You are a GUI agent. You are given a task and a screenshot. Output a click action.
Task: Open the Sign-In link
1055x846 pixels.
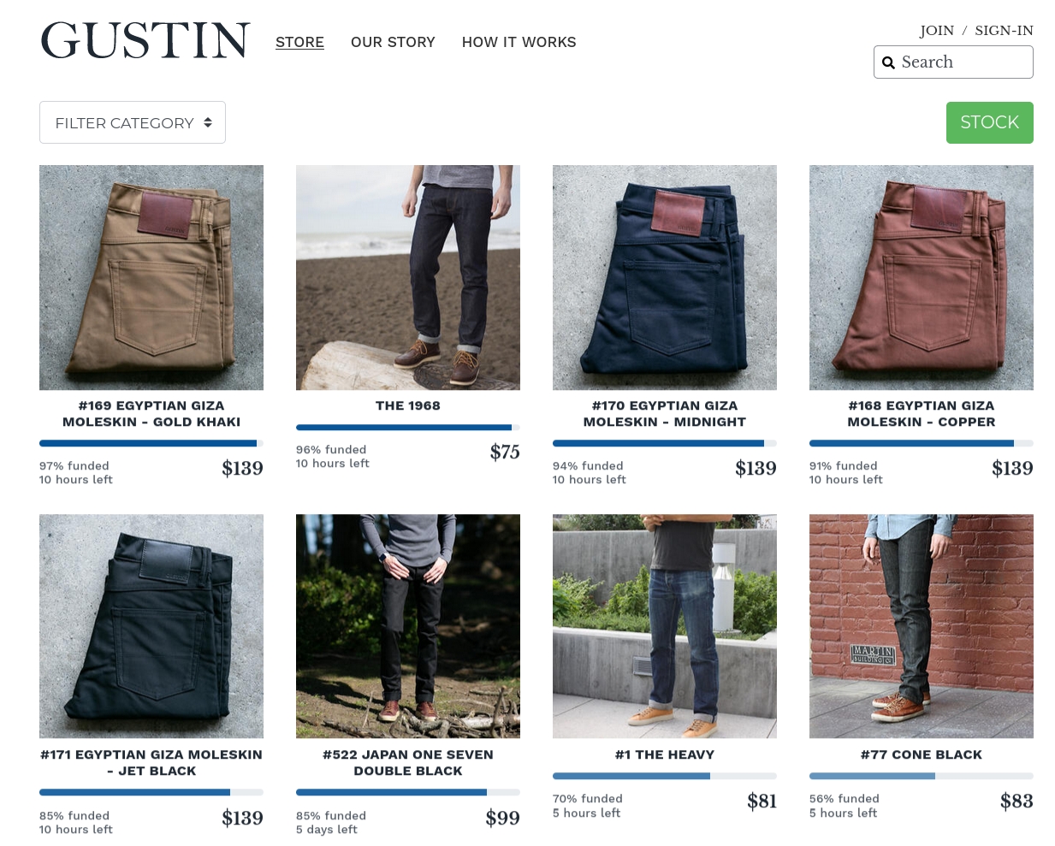1004,31
